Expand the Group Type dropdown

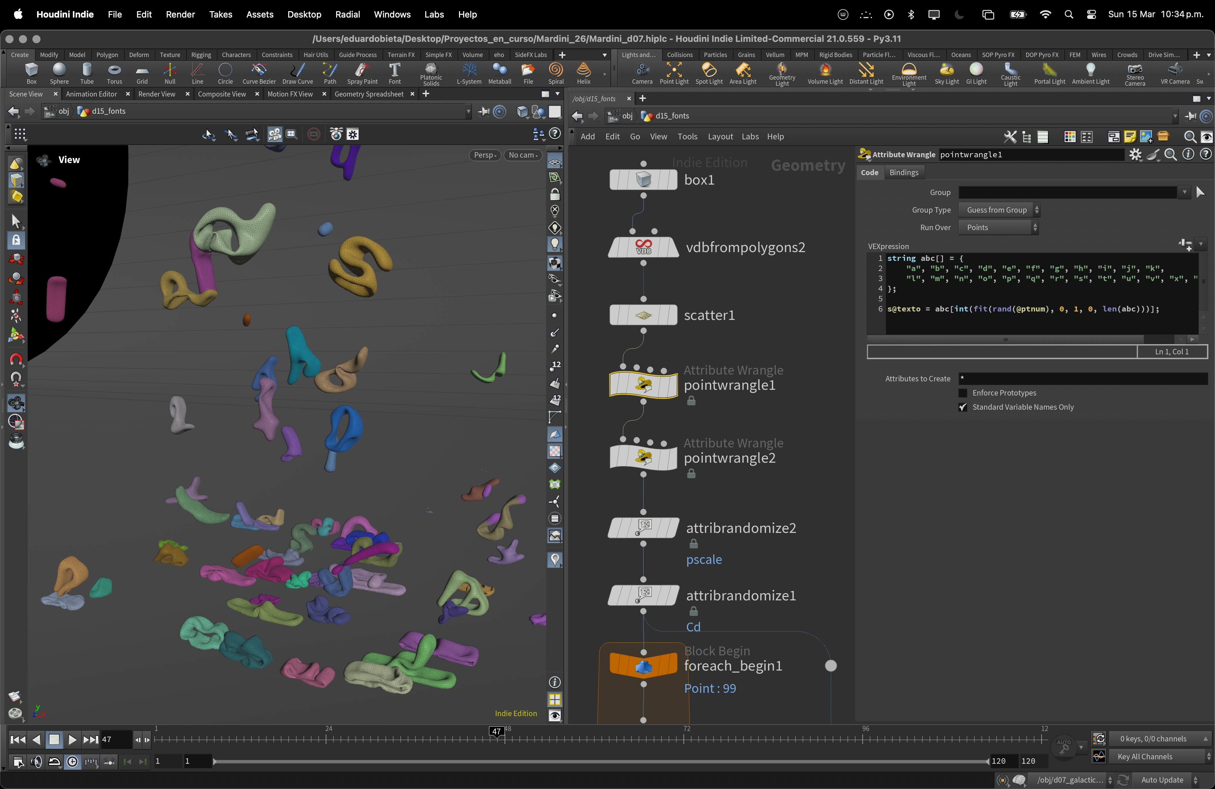998,210
